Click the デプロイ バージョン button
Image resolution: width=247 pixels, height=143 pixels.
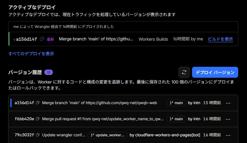(215, 72)
